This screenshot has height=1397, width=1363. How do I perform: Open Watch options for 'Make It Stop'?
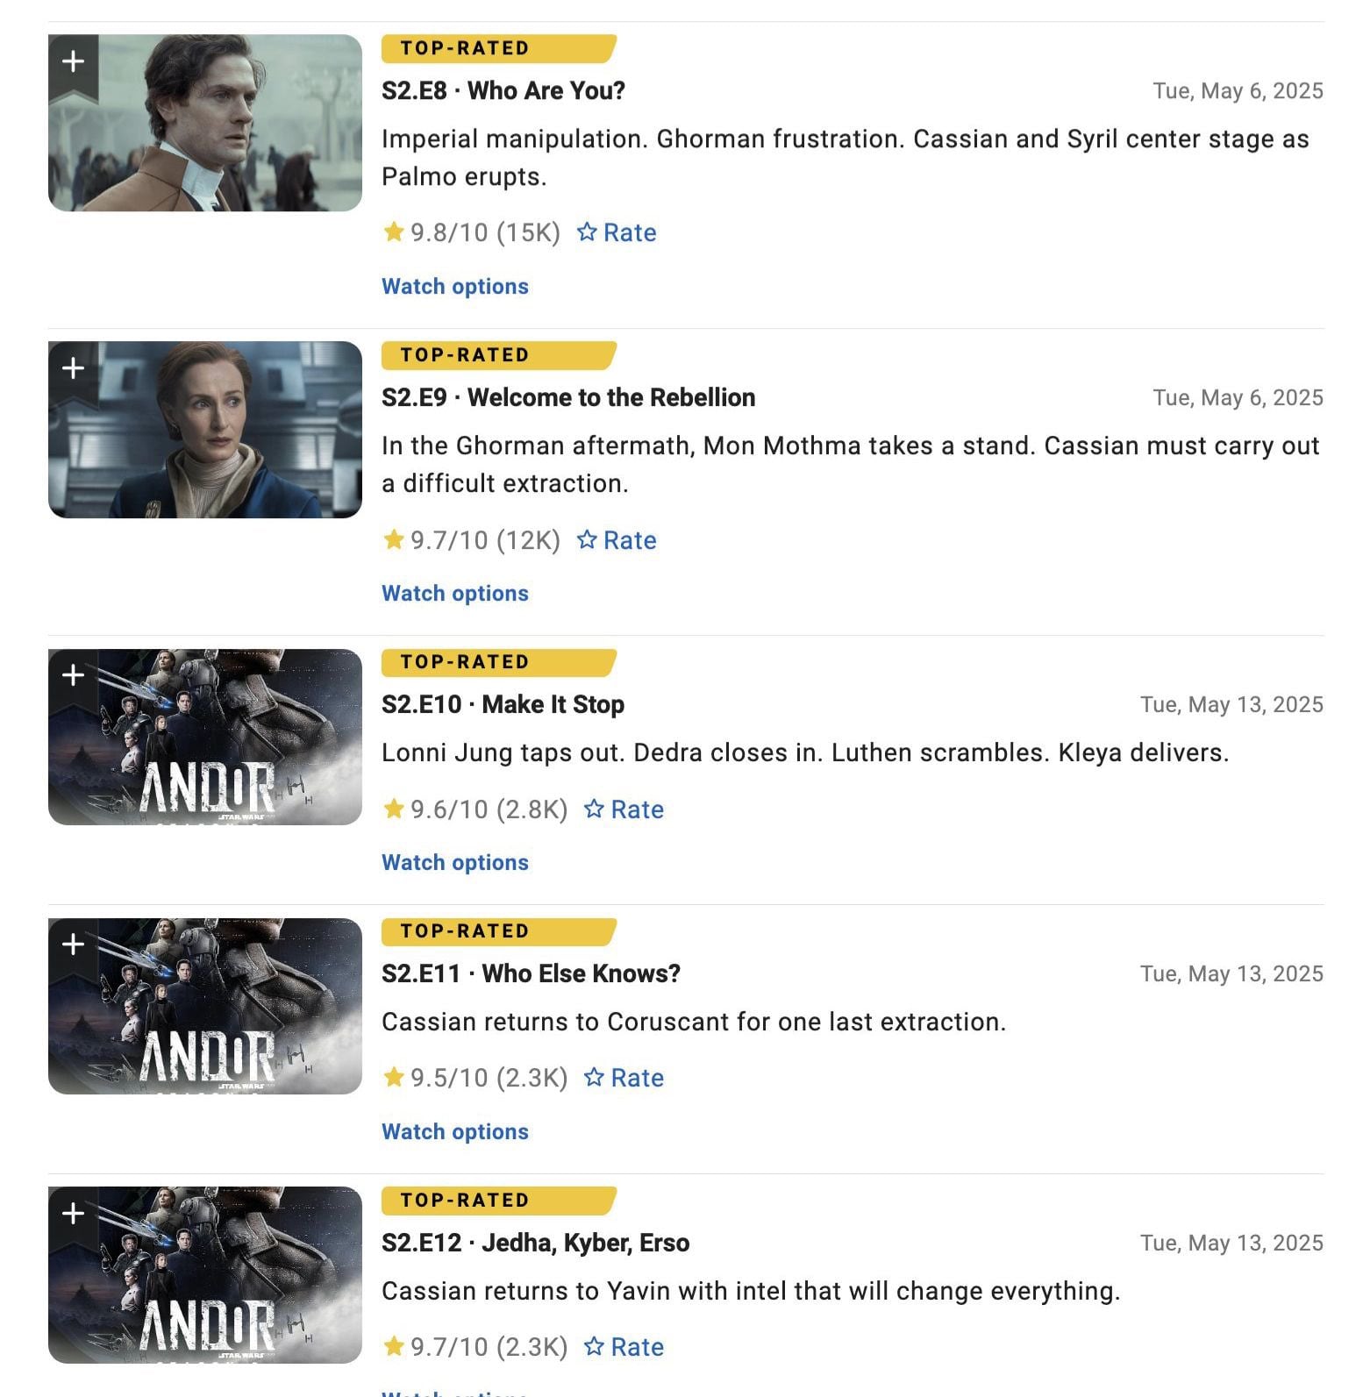coord(455,863)
